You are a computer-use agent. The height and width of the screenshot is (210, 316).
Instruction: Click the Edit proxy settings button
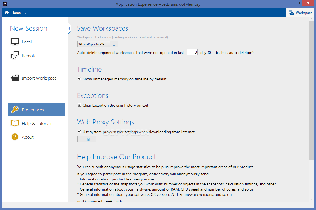point(87,139)
